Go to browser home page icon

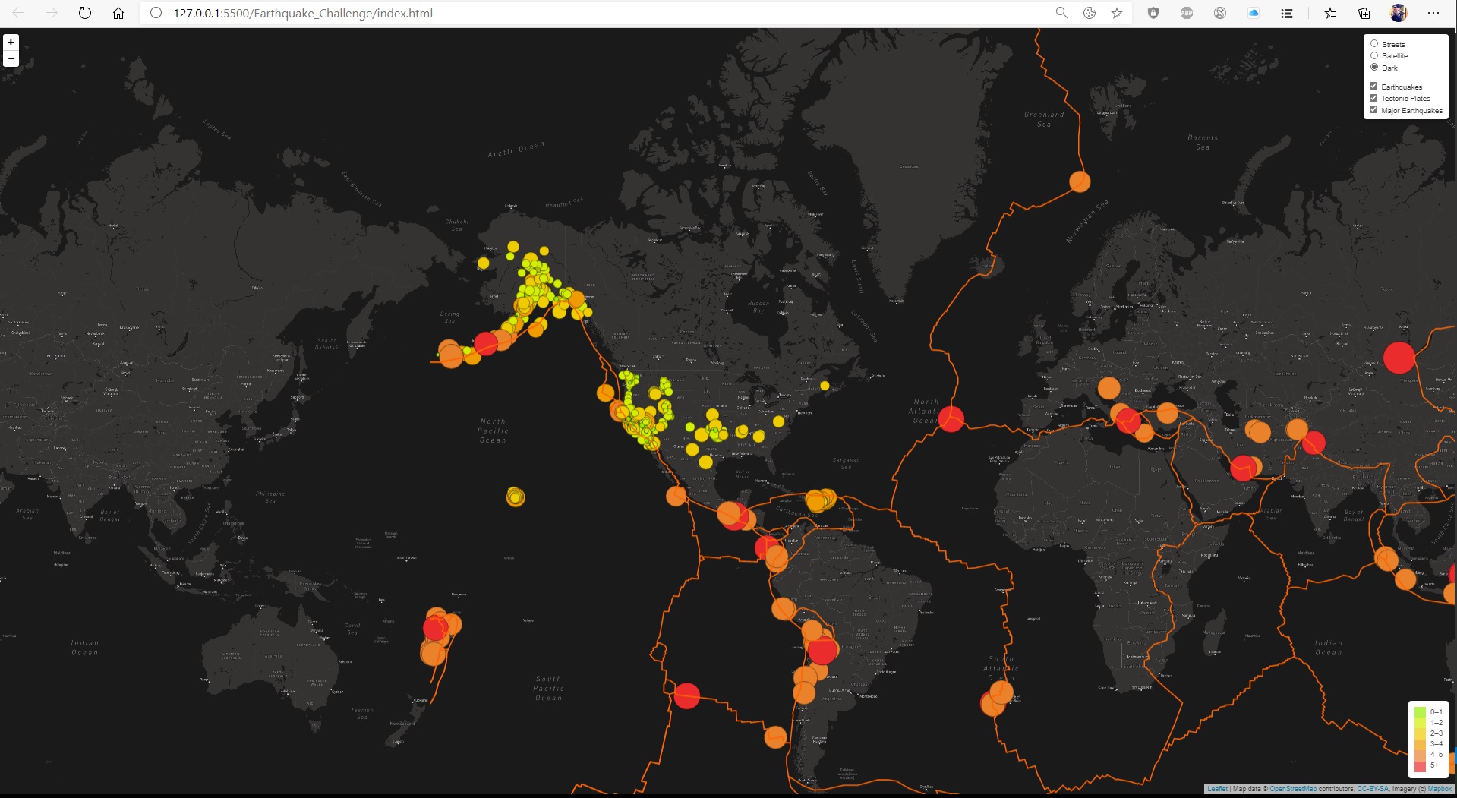pos(118,13)
